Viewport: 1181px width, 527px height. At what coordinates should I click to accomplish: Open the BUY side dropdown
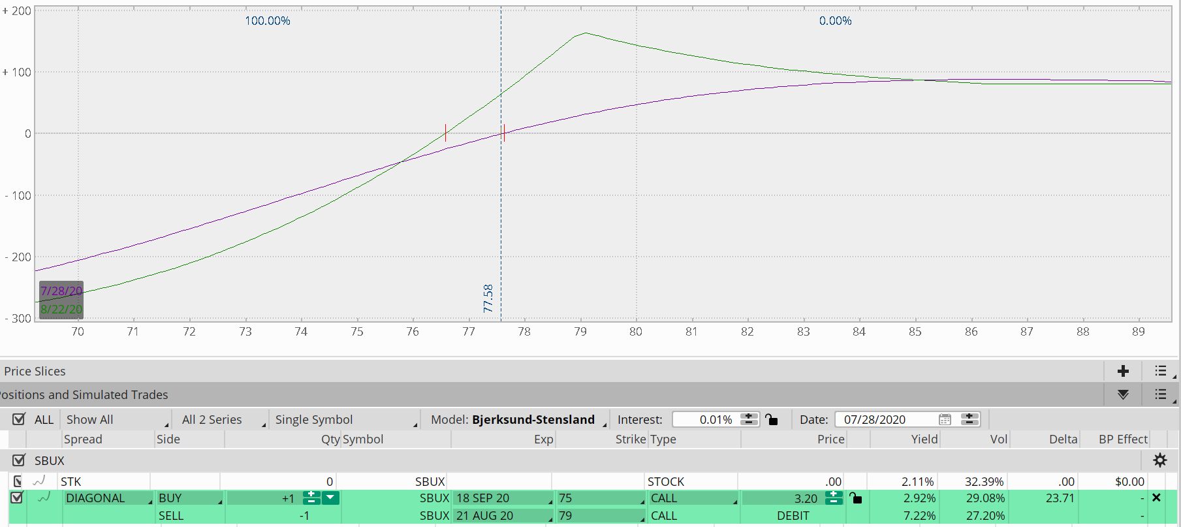coord(189,498)
